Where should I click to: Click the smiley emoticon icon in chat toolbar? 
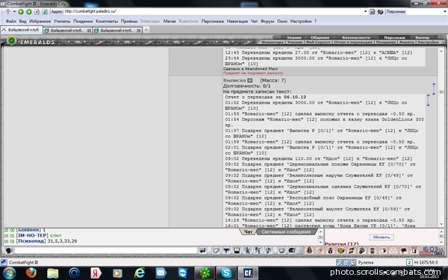click(281, 251)
